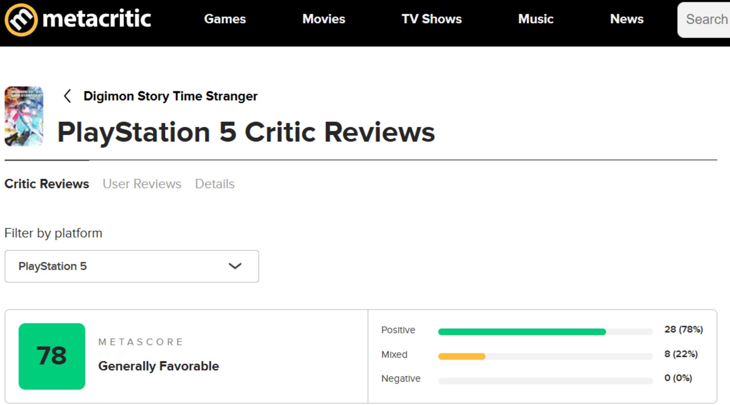Click the grey Negative reviews bar
The height and width of the screenshot is (405, 730).
545,381
